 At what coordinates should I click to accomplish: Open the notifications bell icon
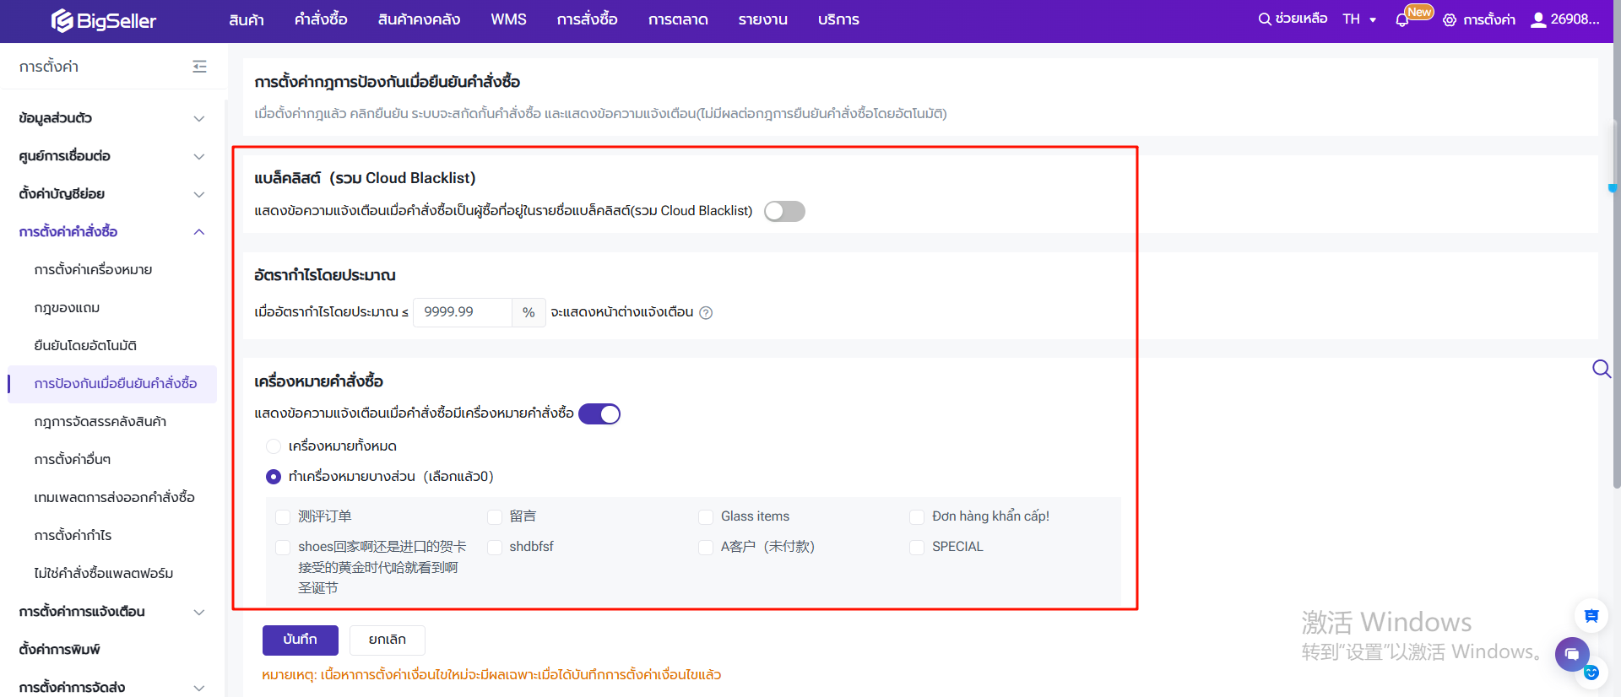click(1402, 20)
